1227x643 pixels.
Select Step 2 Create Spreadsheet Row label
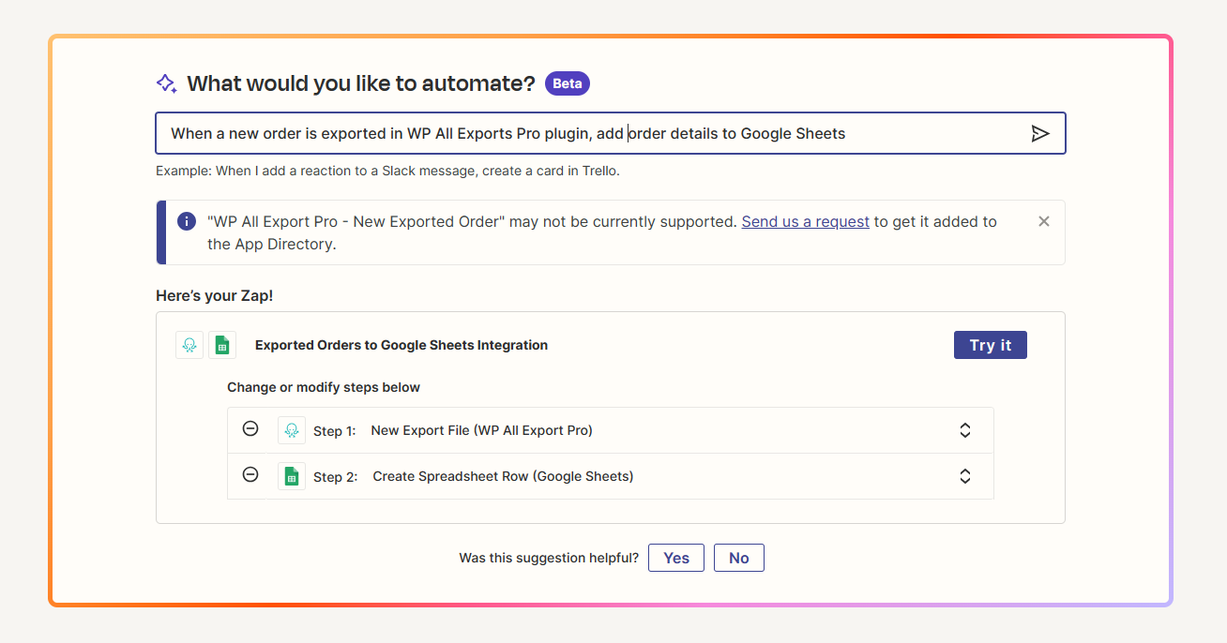point(503,476)
